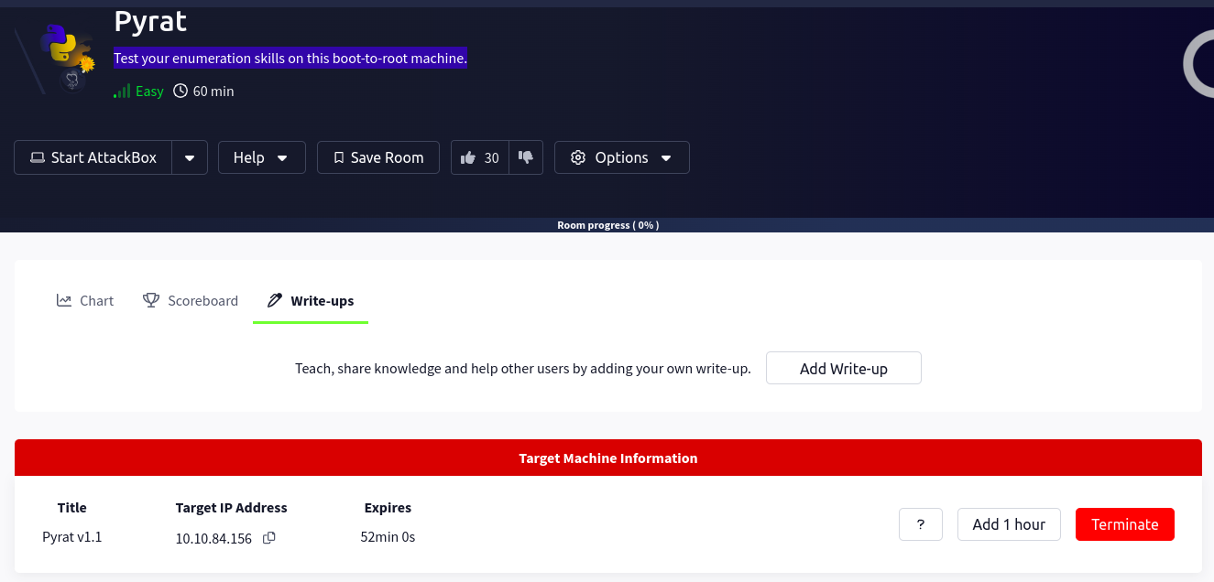Like the room with thumbs up
This screenshot has width=1214, height=582.
point(479,157)
